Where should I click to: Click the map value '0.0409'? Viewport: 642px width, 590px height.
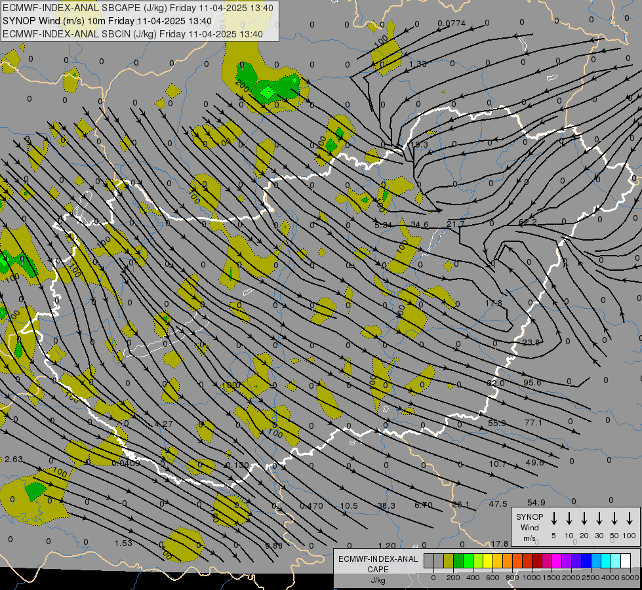coord(126,463)
